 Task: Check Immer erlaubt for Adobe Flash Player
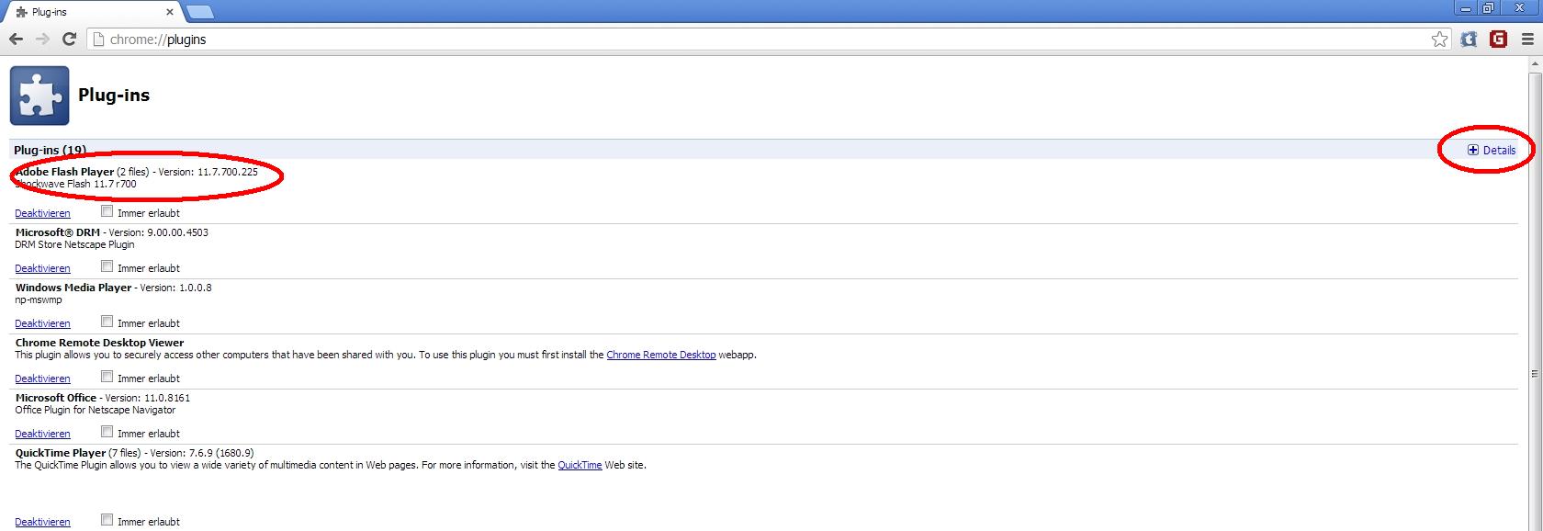(x=107, y=211)
